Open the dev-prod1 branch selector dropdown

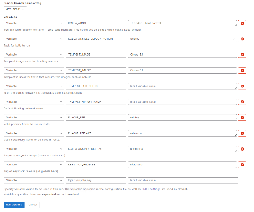(x=16, y=9)
